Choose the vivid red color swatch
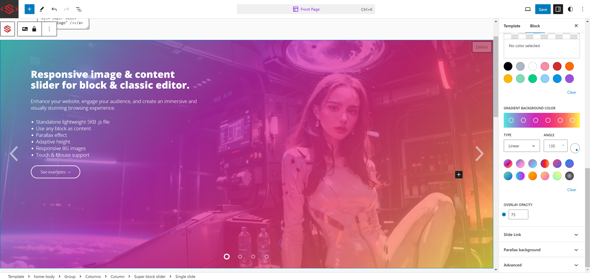This screenshot has width=590, height=280. tap(557, 66)
